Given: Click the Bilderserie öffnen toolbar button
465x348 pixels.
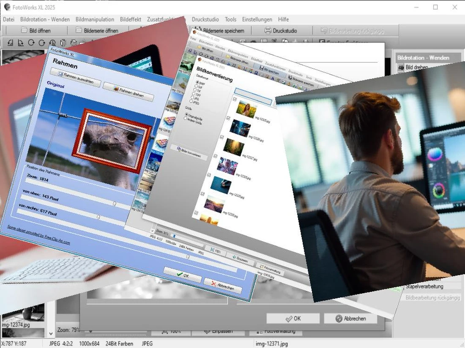Looking at the screenshot, I should click(x=97, y=30).
